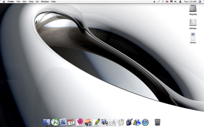
Task: Open the volume control in menu bar
Action: pos(175,2)
